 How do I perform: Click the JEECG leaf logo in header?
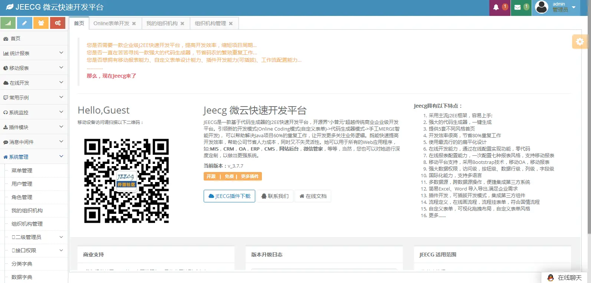pyautogui.click(x=10, y=7)
